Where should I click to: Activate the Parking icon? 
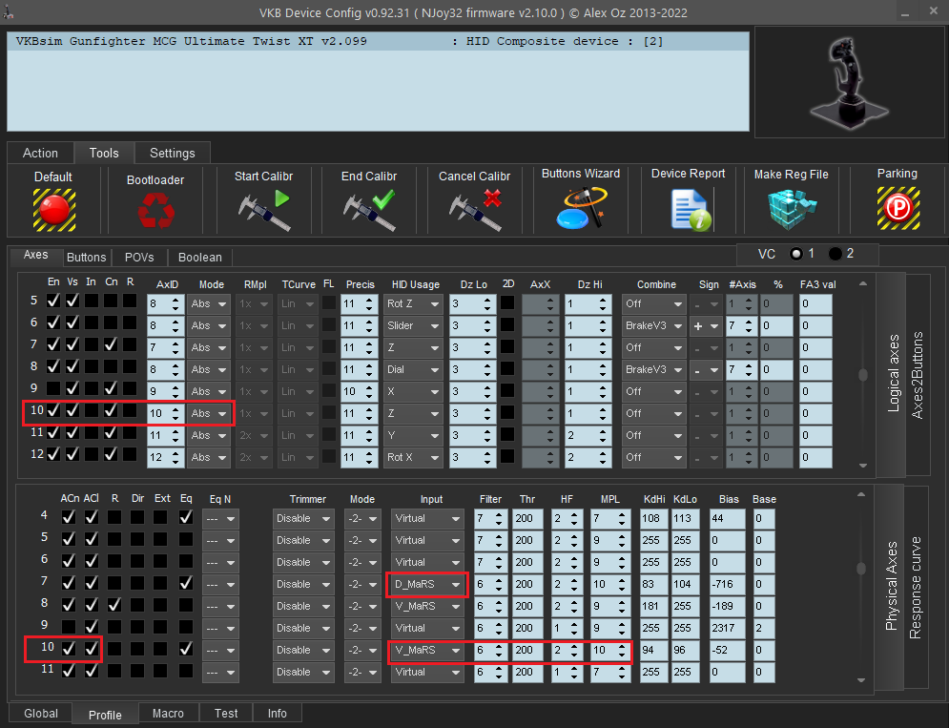[897, 208]
